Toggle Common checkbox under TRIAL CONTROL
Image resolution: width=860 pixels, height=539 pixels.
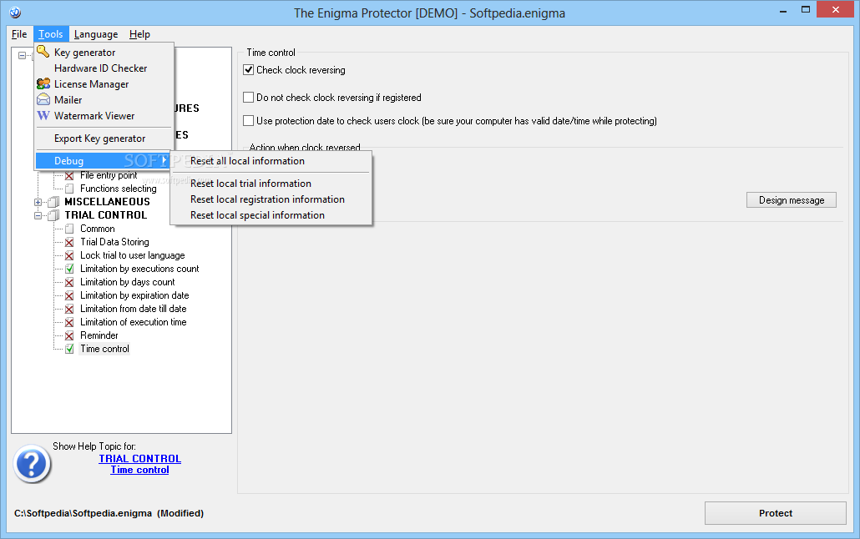[x=69, y=229]
